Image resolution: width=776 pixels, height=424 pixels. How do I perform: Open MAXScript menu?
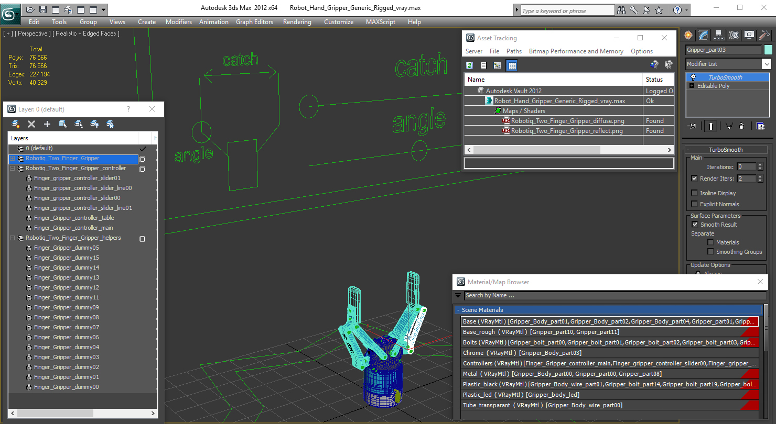[381, 22]
